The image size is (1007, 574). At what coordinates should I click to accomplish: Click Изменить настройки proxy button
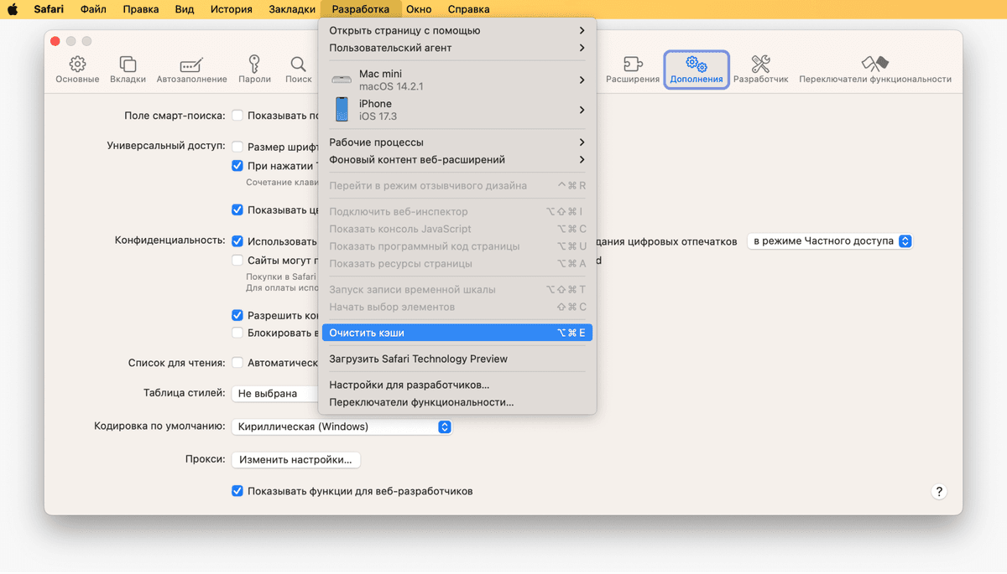(295, 460)
